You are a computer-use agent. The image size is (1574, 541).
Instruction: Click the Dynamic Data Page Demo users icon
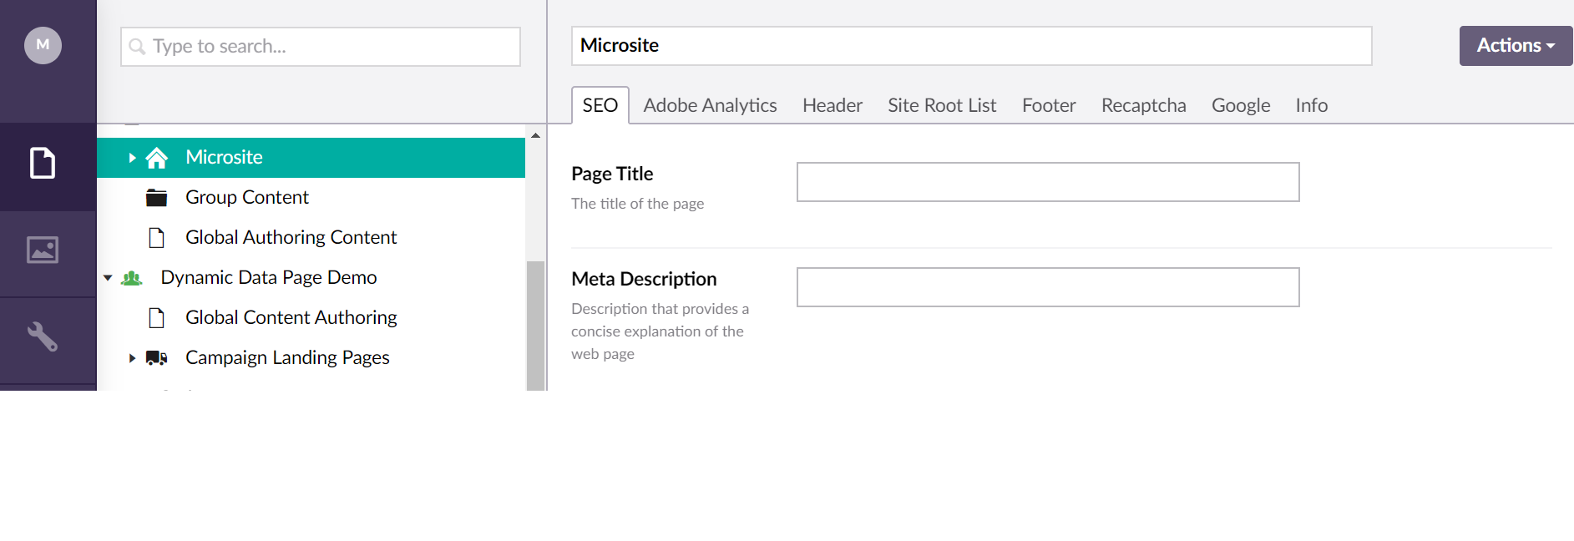click(132, 278)
